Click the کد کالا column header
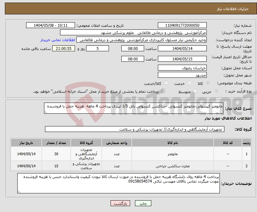 [228, 143]
